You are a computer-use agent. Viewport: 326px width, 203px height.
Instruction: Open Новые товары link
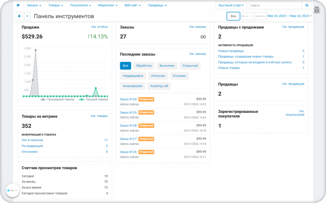click(229, 68)
